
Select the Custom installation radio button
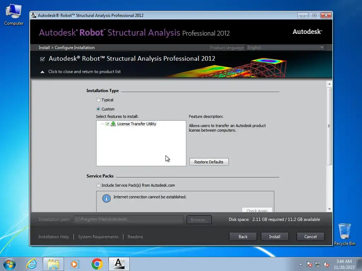click(98, 109)
